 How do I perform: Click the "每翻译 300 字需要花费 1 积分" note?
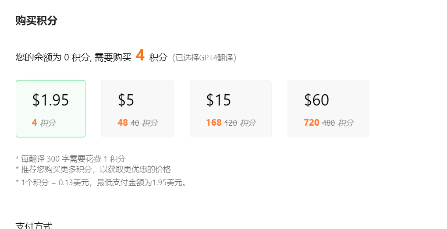tap(71, 159)
